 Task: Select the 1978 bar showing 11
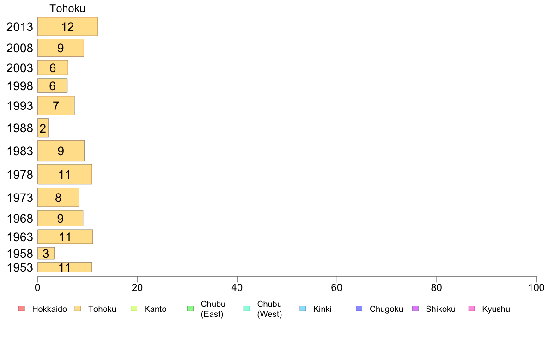click(65, 174)
